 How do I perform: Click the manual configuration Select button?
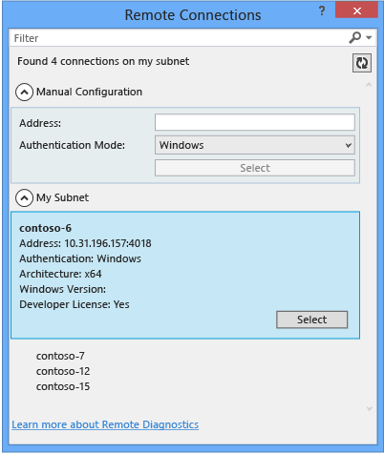point(255,168)
